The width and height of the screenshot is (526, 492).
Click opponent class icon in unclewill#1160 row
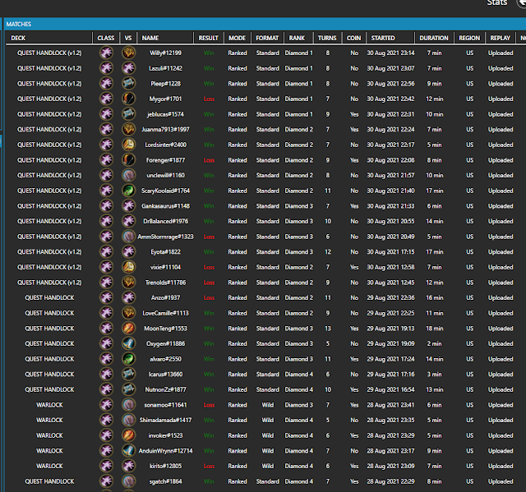(128, 175)
